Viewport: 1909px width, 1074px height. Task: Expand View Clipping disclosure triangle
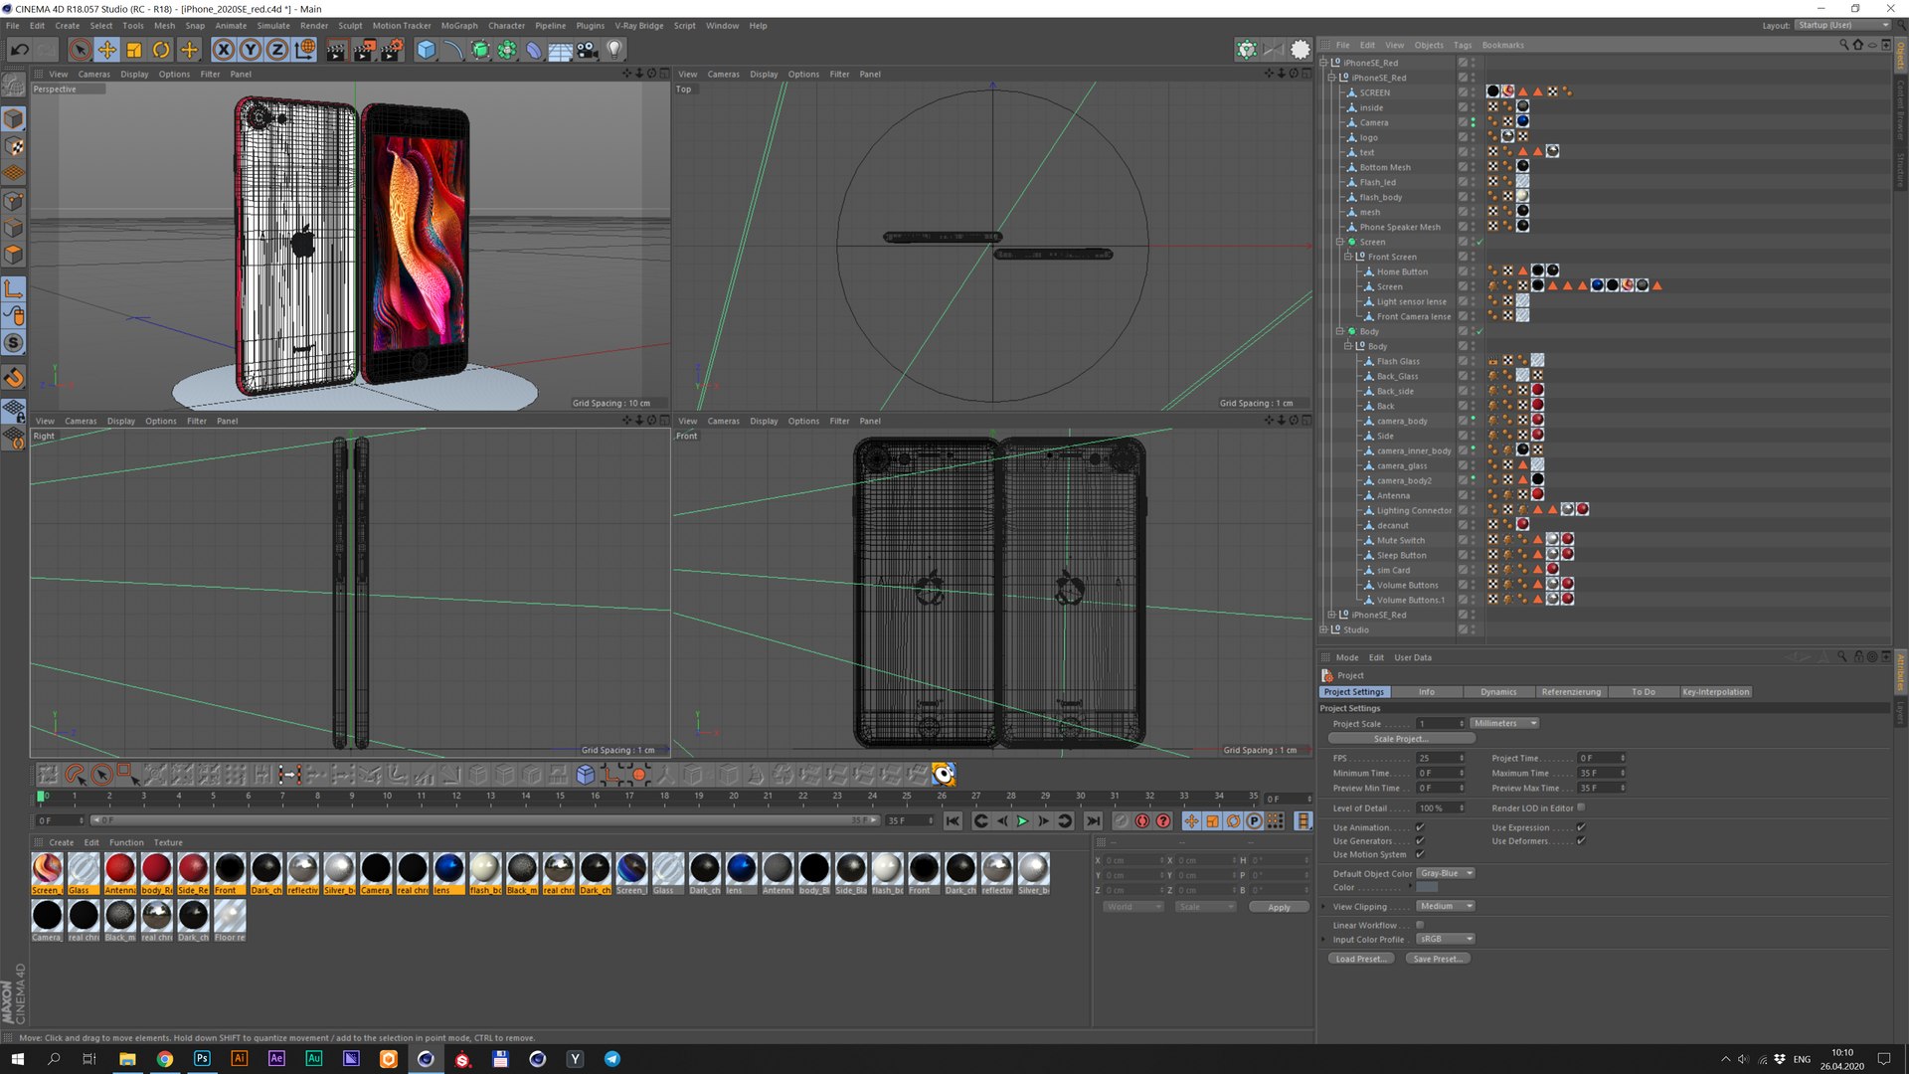point(1323,907)
